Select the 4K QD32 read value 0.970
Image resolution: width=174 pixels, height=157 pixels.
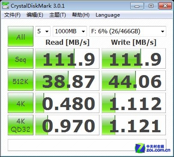67,125
